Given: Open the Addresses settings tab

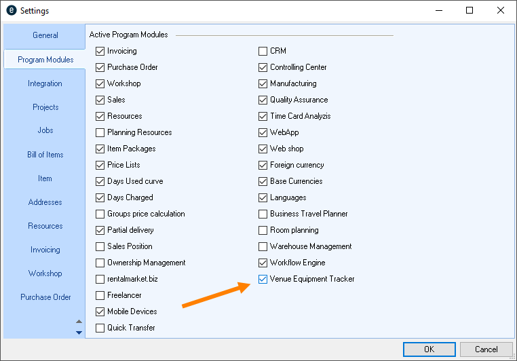Looking at the screenshot, I should click(x=45, y=202).
